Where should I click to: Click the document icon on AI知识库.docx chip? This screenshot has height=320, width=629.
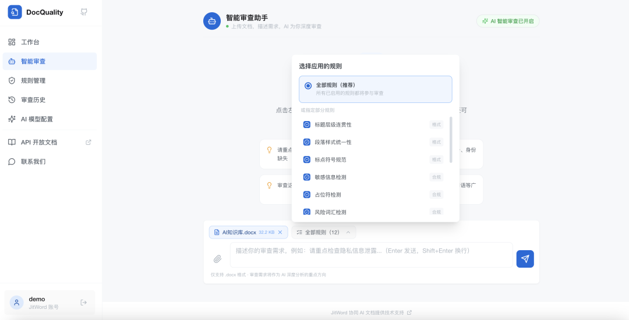pyautogui.click(x=217, y=232)
